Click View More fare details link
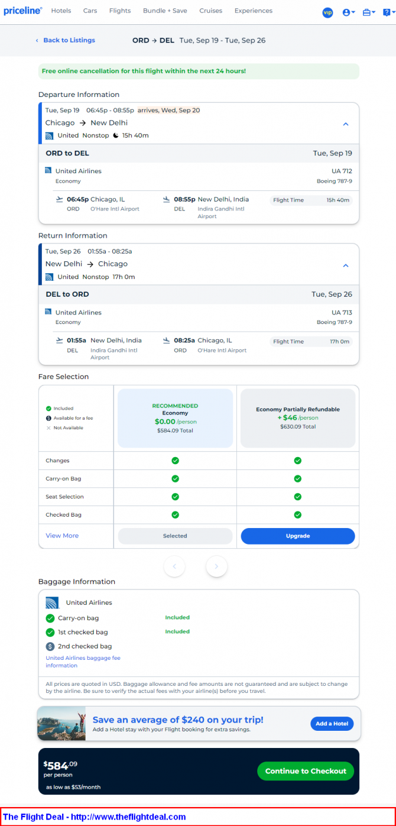 [62, 536]
